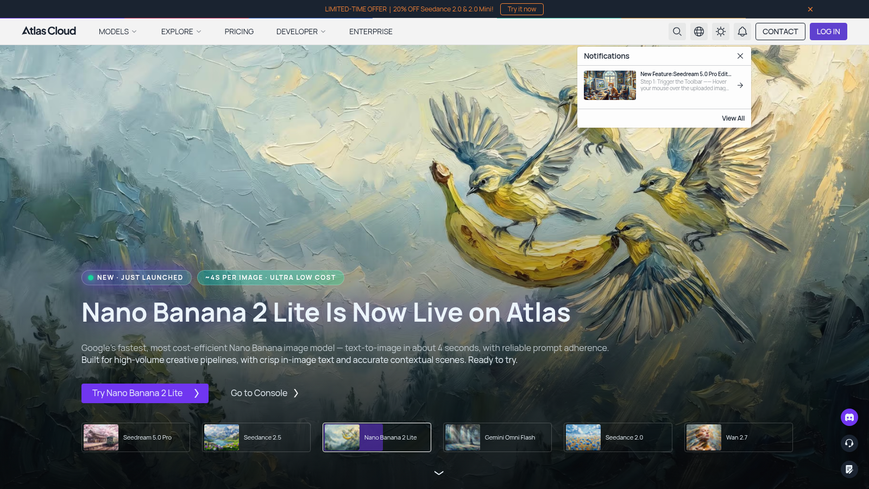Open the headset support icon

coord(849,443)
